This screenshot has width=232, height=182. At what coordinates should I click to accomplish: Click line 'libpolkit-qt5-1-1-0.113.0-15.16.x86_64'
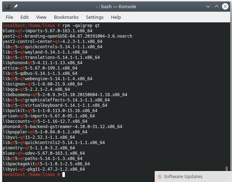[50, 111]
